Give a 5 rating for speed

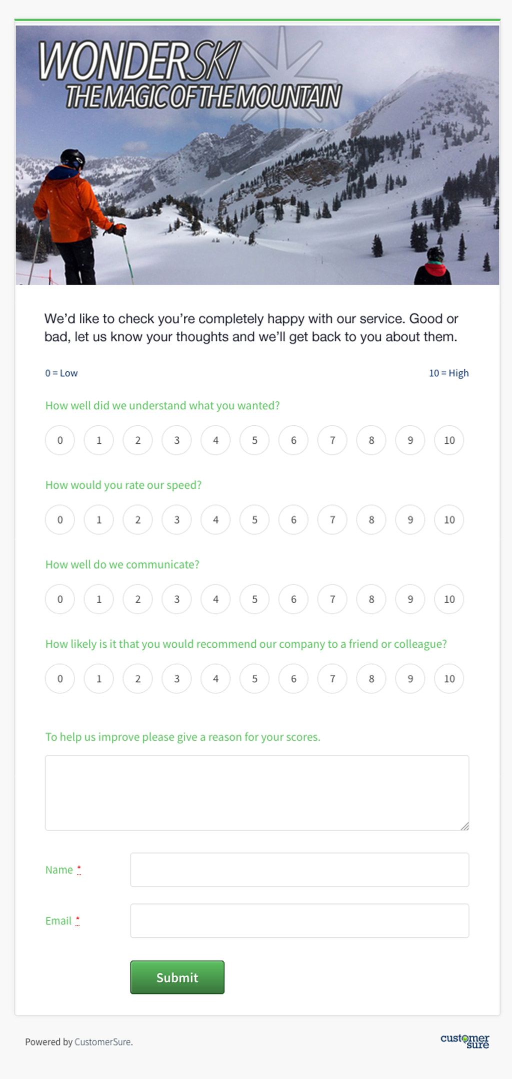(x=254, y=519)
